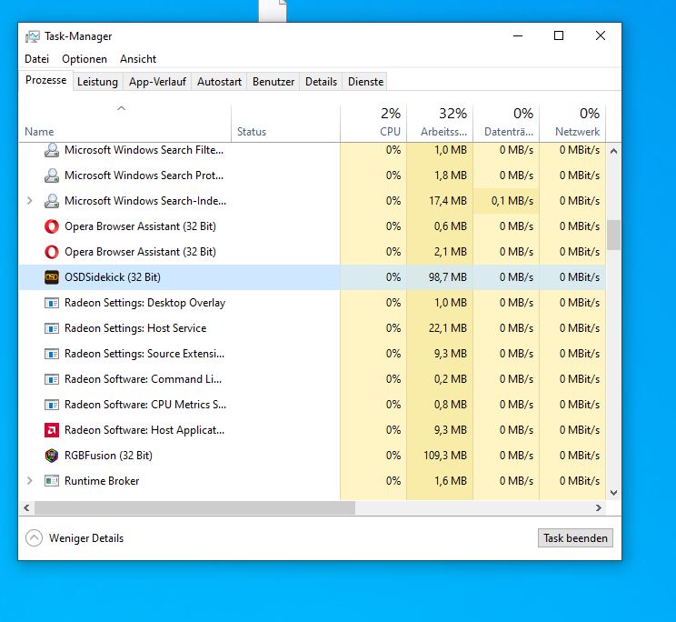This screenshot has width=676, height=622.
Task: Select Radeon Settings: Host Service process name
Action: coord(135,328)
